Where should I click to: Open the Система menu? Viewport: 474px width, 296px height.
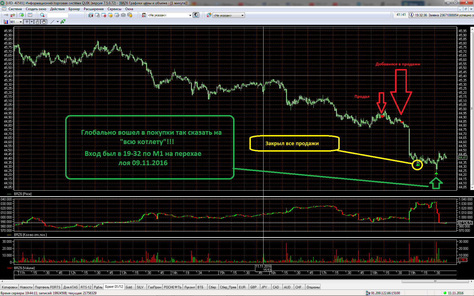(15, 9)
